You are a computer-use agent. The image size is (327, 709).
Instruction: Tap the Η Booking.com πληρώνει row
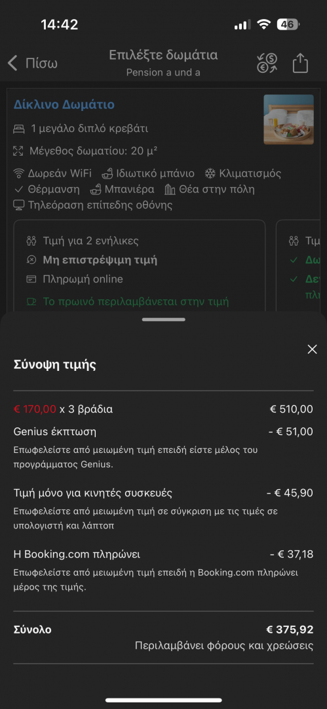click(164, 554)
